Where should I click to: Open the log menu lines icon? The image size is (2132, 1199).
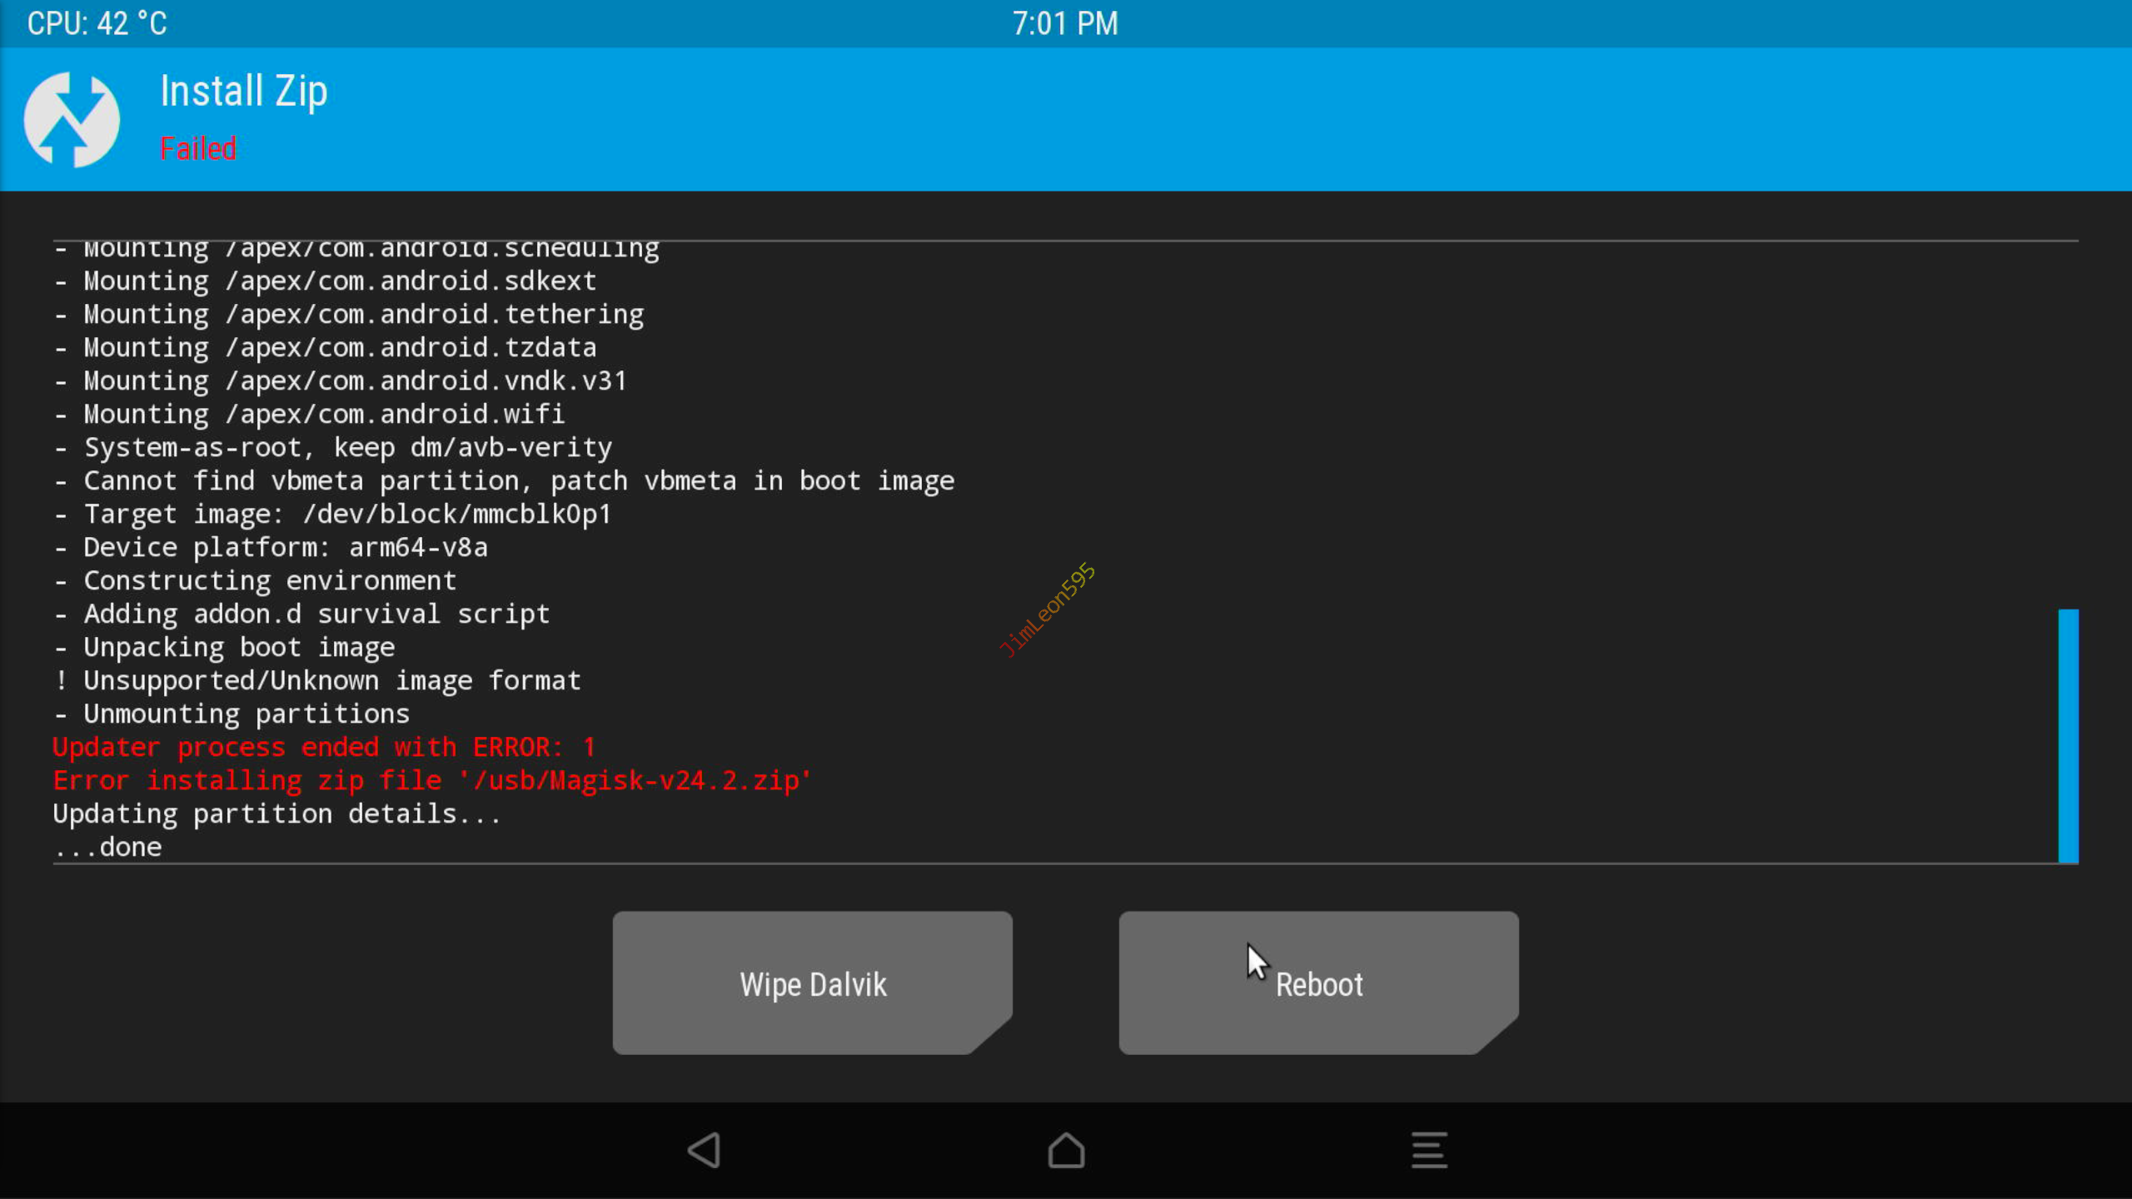click(1429, 1150)
